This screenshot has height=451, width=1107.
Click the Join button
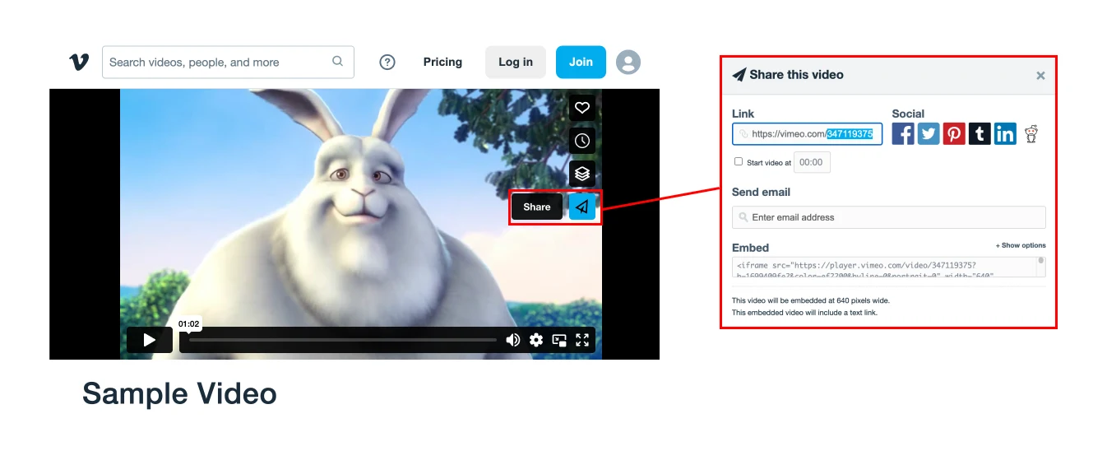click(581, 62)
